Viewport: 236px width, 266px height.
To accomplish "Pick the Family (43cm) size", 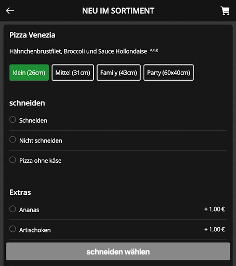I will point(119,73).
